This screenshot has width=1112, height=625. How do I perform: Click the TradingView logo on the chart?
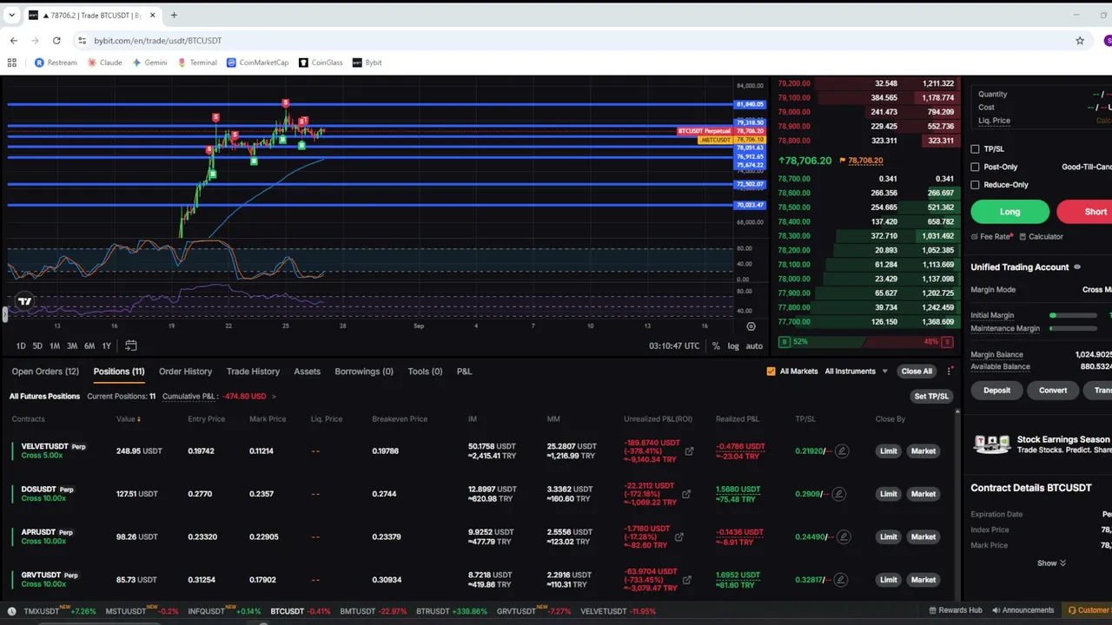tap(24, 301)
